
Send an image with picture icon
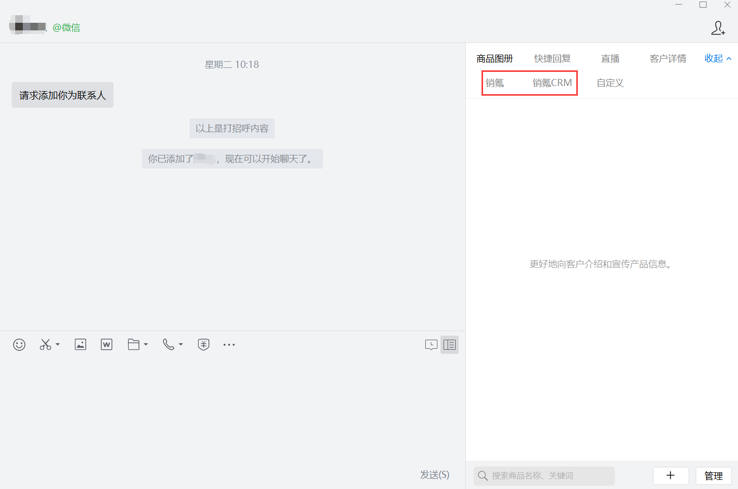(80, 345)
